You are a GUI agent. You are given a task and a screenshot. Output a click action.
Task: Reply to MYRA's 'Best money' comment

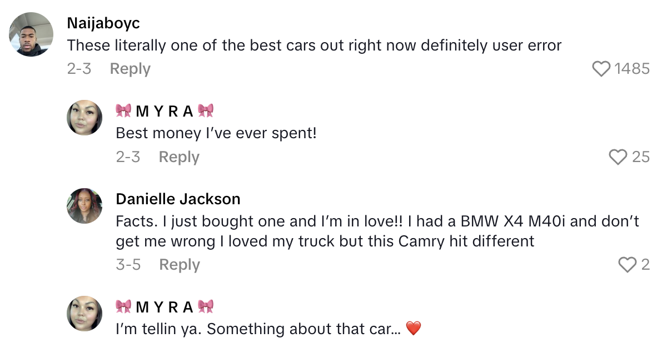pos(179,157)
